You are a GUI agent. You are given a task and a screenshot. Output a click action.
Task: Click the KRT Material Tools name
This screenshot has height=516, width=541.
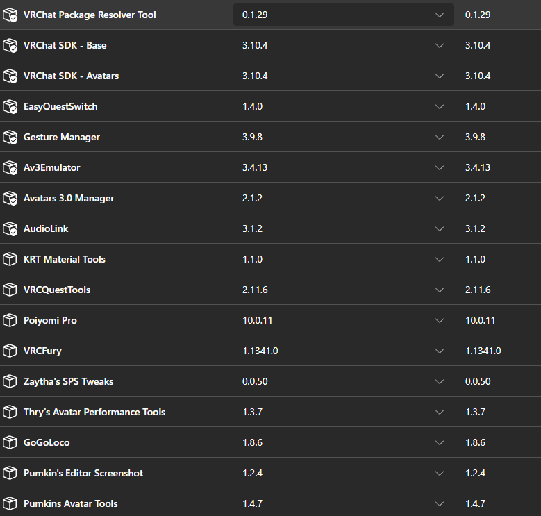(x=64, y=259)
